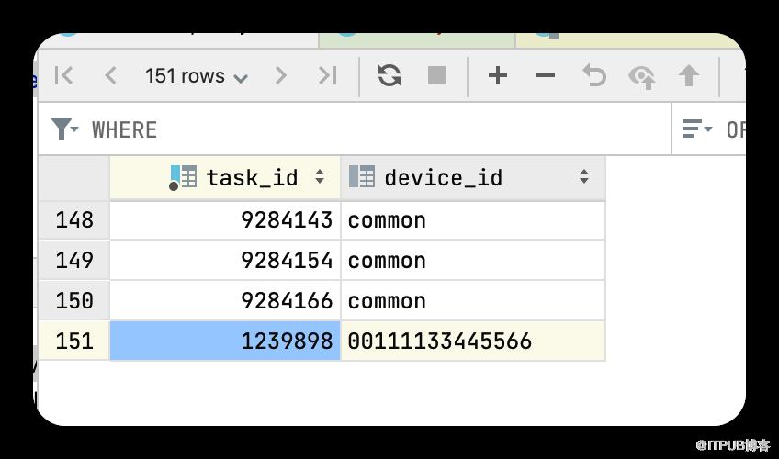Screen dimensions: 779x459
Task: Revert the pending changes
Action: [594, 76]
